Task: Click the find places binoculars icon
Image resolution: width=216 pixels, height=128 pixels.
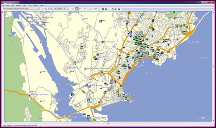Action: point(112,9)
